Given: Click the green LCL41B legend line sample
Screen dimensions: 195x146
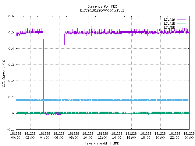Looking at the screenshot, I should tap(181, 23).
